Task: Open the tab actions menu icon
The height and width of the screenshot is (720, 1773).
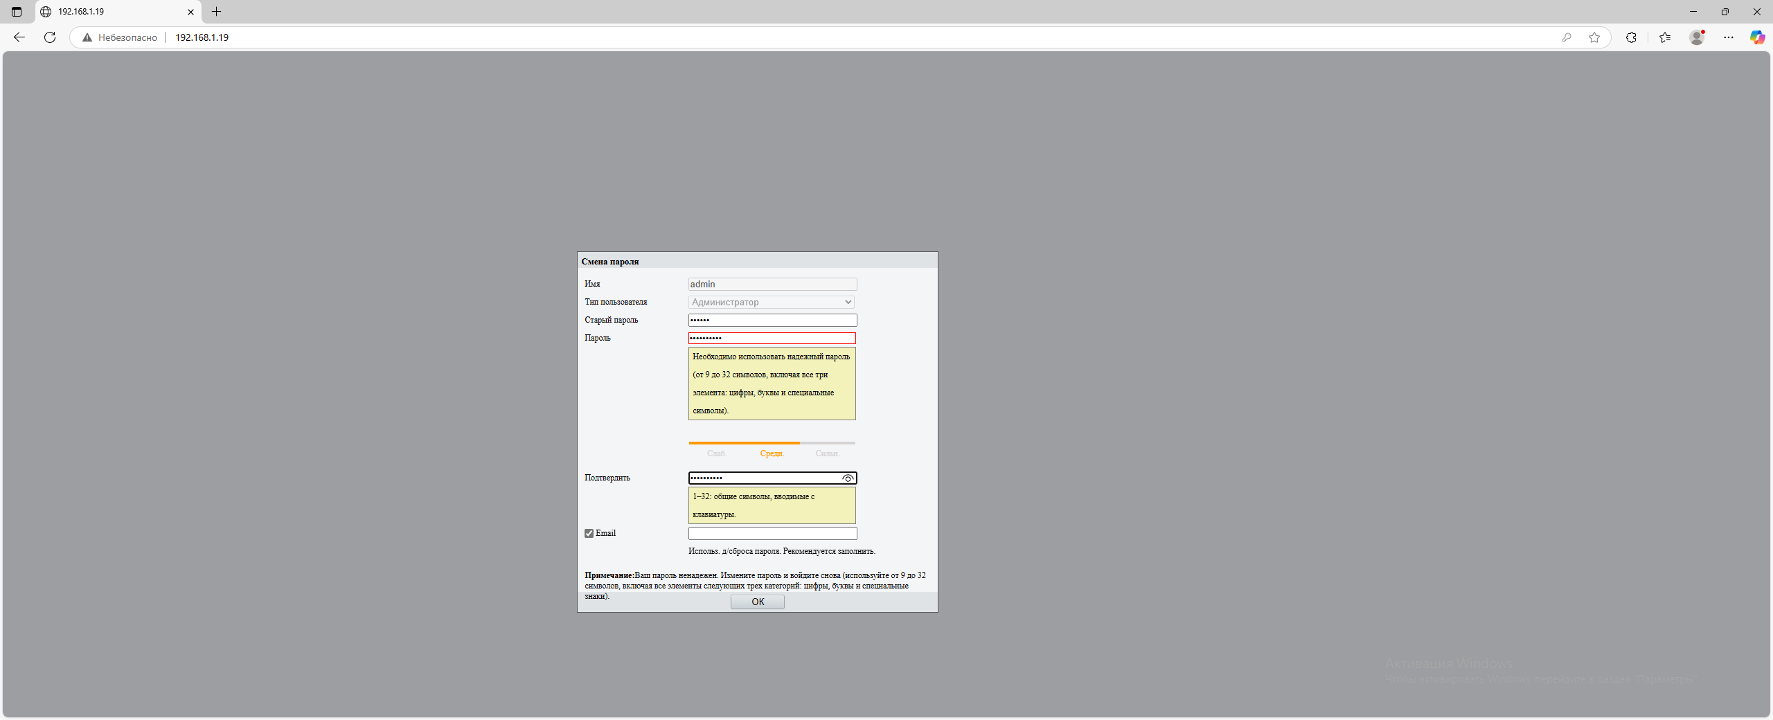Action: (x=17, y=12)
